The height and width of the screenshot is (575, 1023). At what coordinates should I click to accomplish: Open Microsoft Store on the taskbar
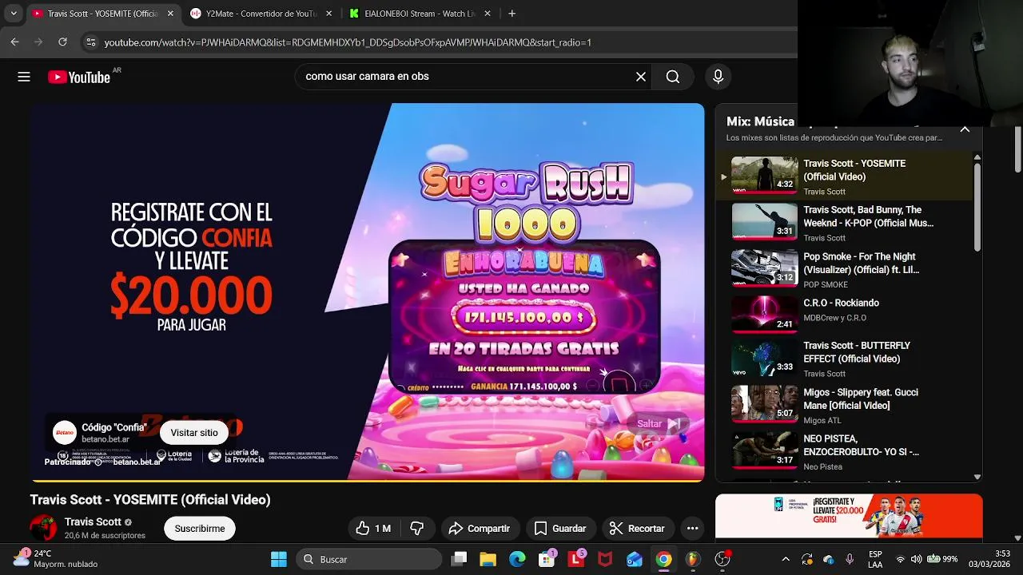coord(547,559)
